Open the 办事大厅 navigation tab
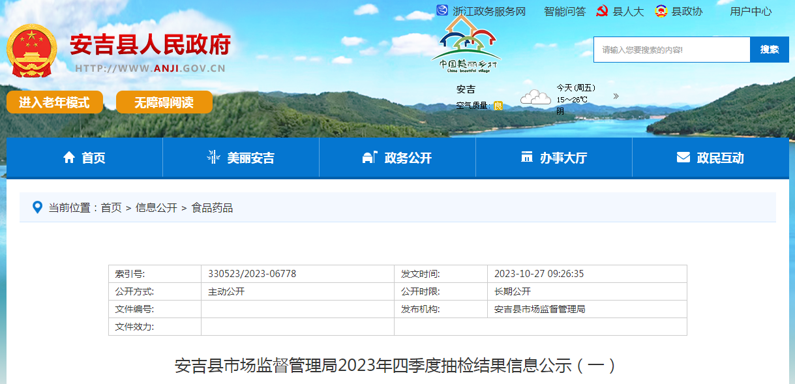This screenshot has height=384, width=795. (x=554, y=158)
